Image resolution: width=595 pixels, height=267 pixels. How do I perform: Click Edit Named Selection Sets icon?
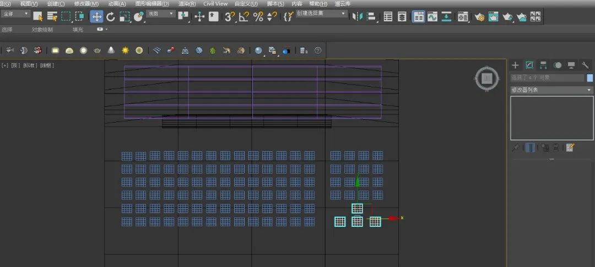point(288,16)
